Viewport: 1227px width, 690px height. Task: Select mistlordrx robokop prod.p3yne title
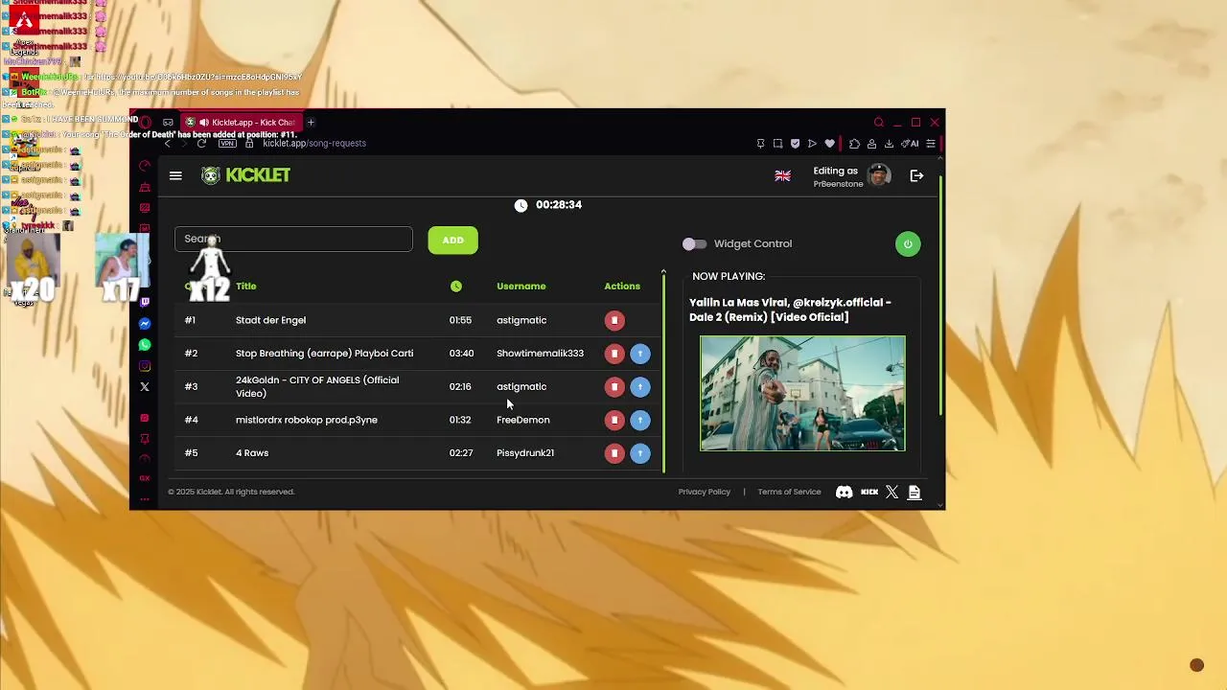307,420
